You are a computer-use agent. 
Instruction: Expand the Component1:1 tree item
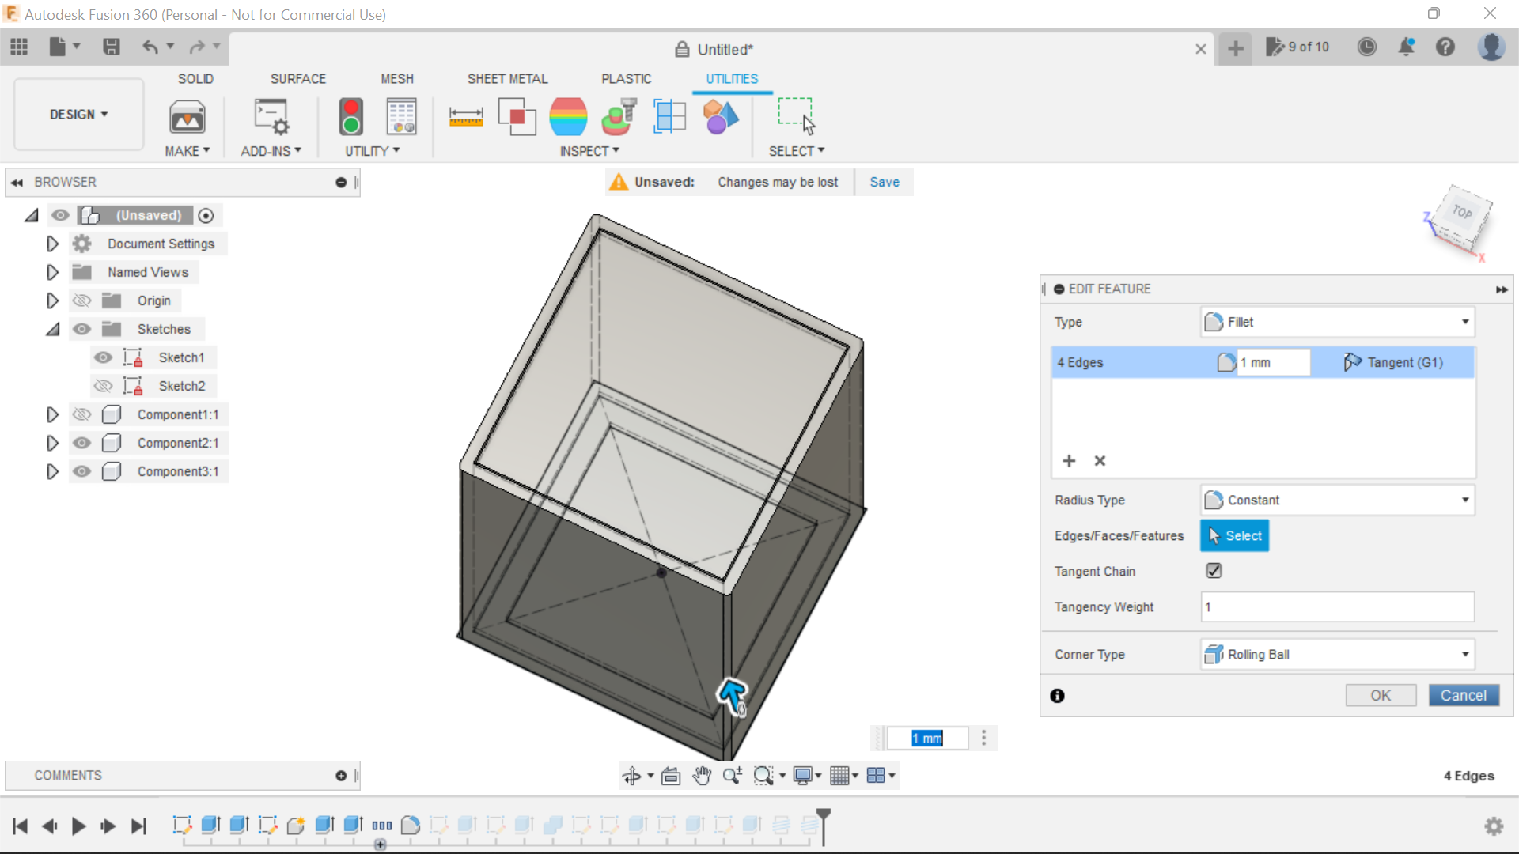click(x=52, y=414)
